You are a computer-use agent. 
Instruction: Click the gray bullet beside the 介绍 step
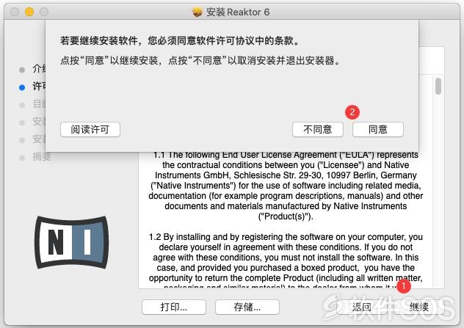(x=22, y=70)
